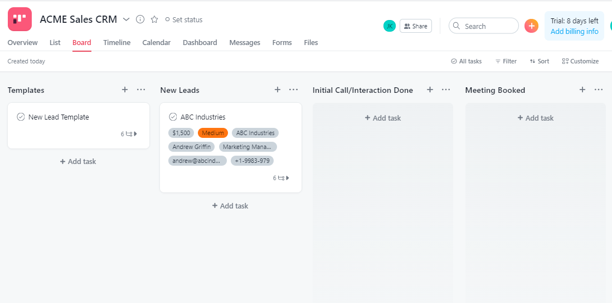Image resolution: width=612 pixels, height=303 pixels.
Task: Click the JK member avatar
Action: point(390,26)
